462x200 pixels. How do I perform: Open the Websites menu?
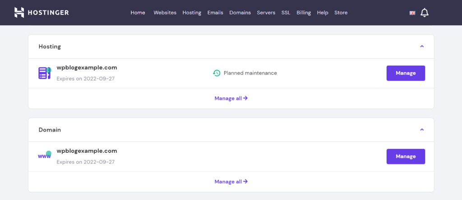(165, 13)
